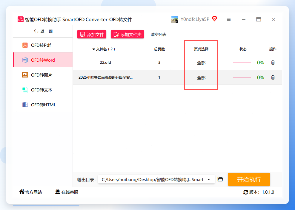
Task: Switch to the OFD转文本 tab
Action: point(43,90)
